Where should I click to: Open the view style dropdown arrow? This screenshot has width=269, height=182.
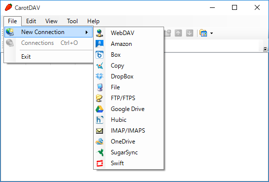tap(211, 33)
